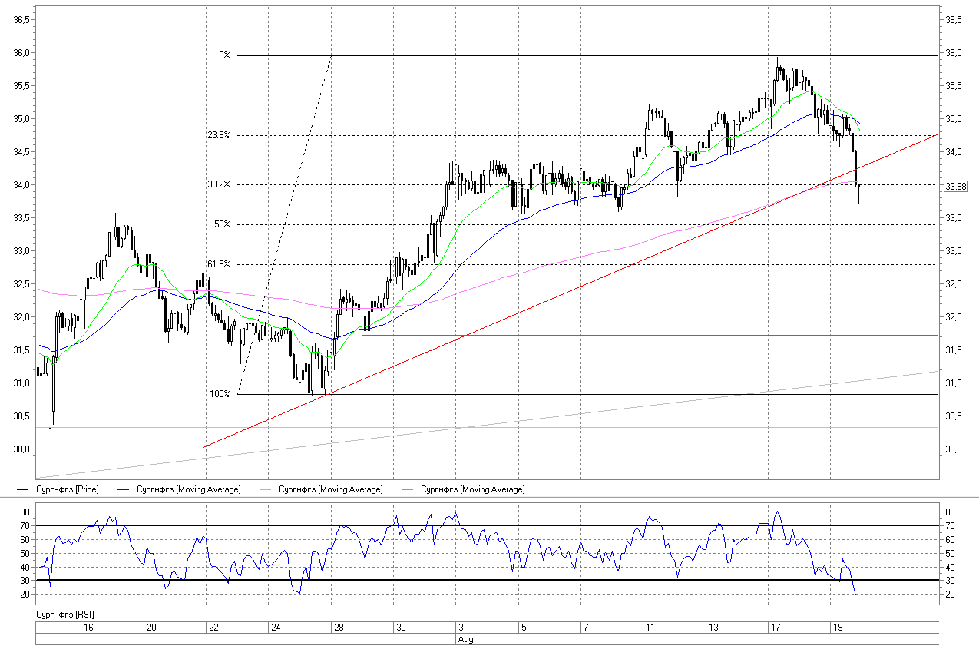The height and width of the screenshot is (646, 979).
Task: Click the Aug month label on time axis
Action: tap(465, 638)
